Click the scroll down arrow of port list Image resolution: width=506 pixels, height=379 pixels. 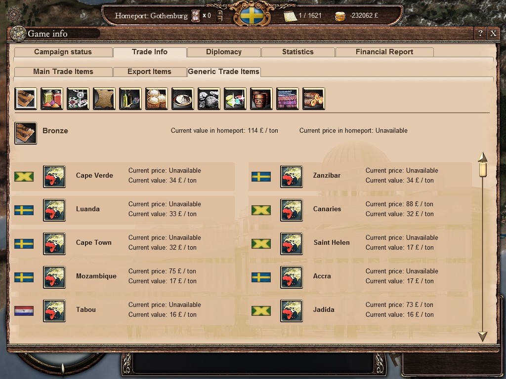[x=482, y=336]
